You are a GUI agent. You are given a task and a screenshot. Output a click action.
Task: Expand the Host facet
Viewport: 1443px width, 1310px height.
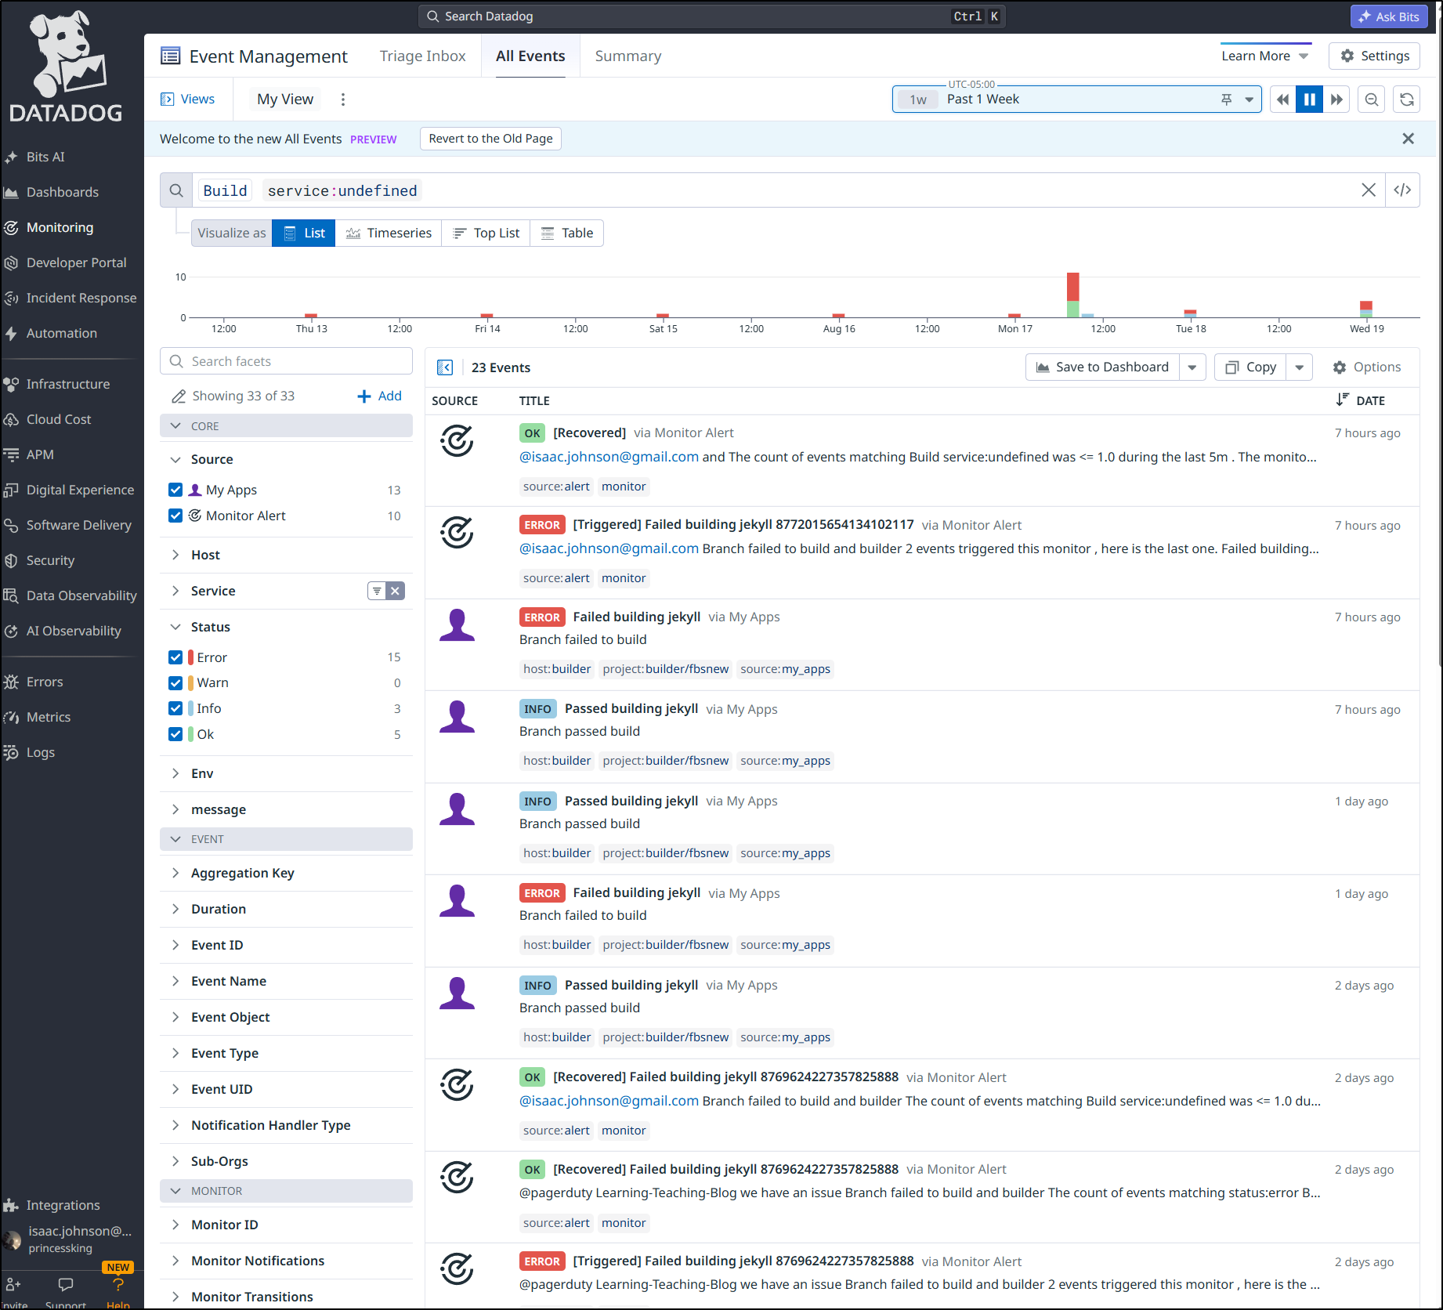175,555
